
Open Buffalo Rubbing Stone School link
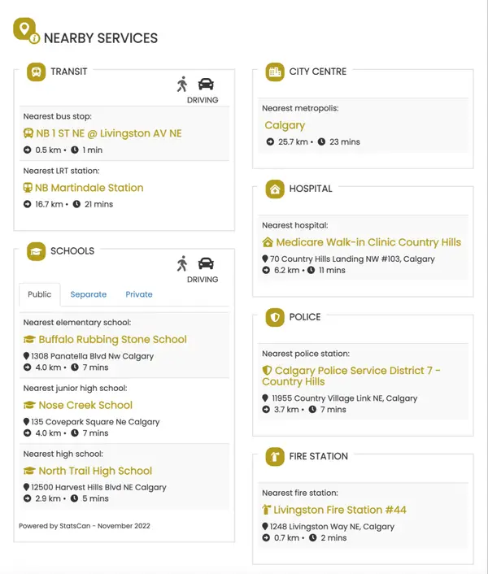112,340
